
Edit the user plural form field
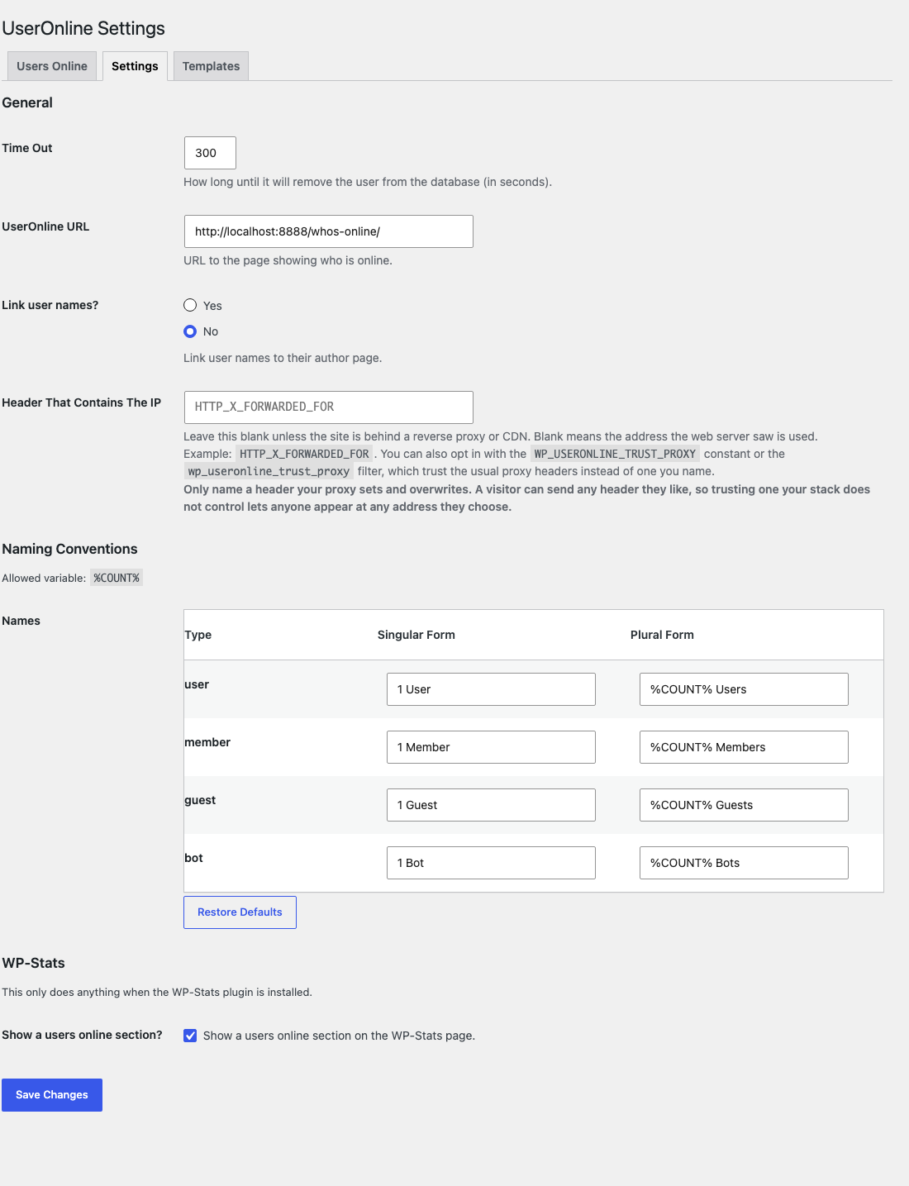tap(744, 689)
